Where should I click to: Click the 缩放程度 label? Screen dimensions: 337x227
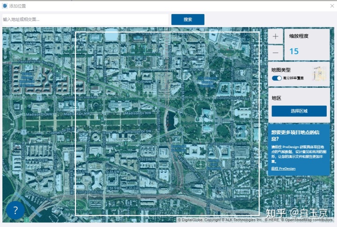299,36
